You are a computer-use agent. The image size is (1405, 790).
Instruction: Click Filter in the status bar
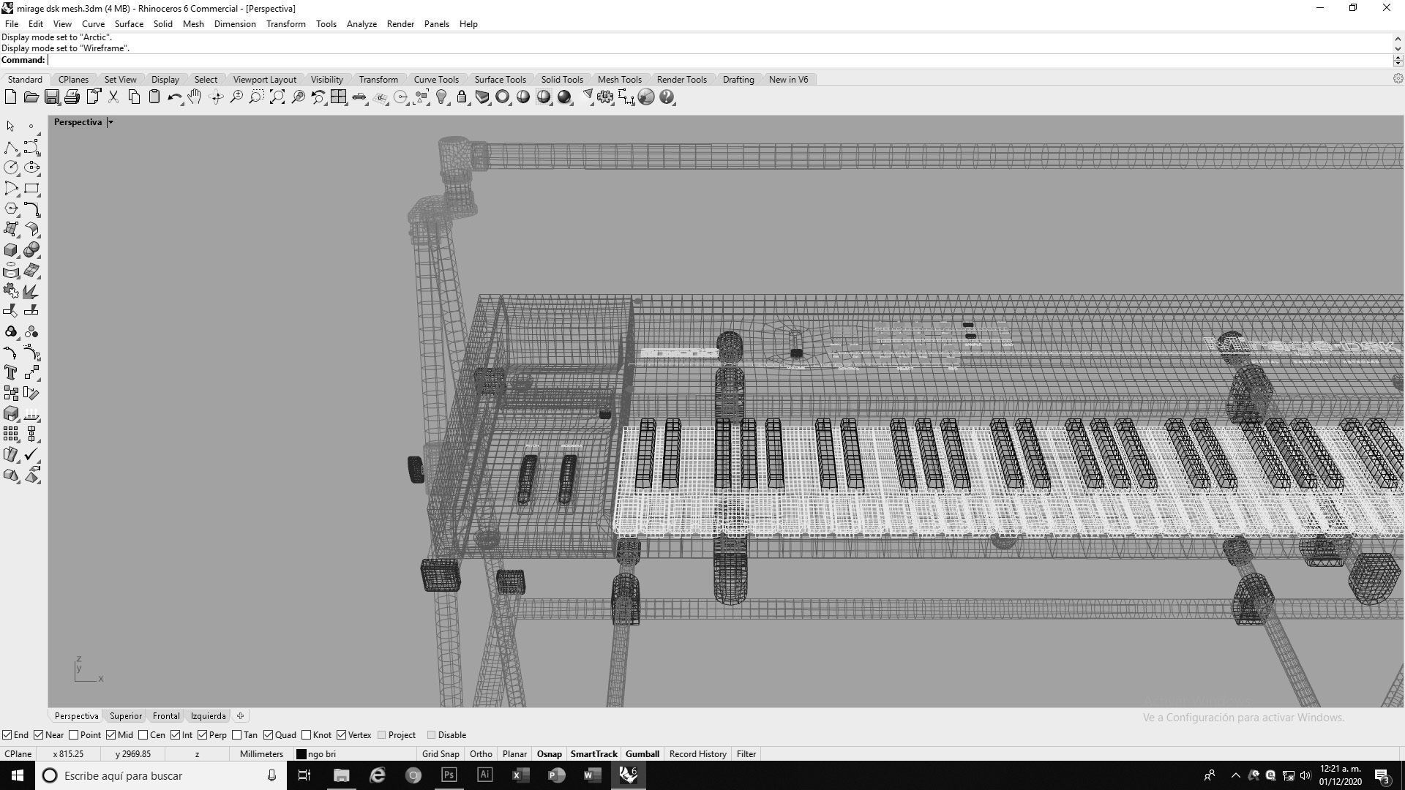click(x=746, y=754)
